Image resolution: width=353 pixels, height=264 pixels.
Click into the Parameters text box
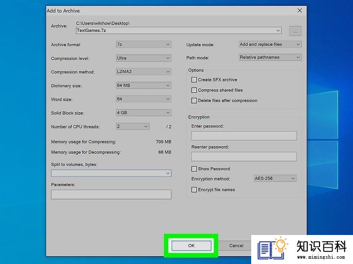tap(111, 194)
